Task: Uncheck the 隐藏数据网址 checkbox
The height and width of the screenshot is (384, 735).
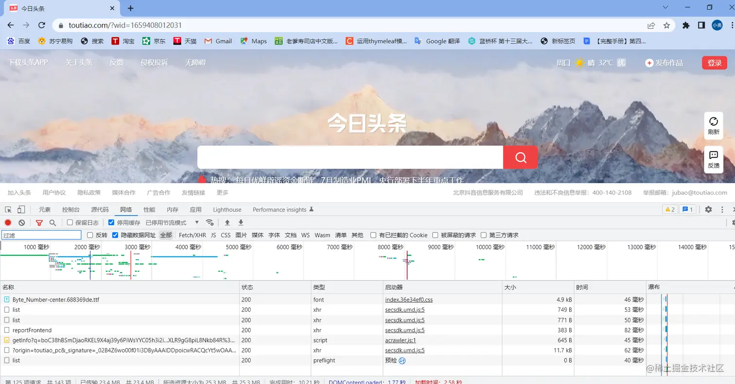Action: (115, 235)
